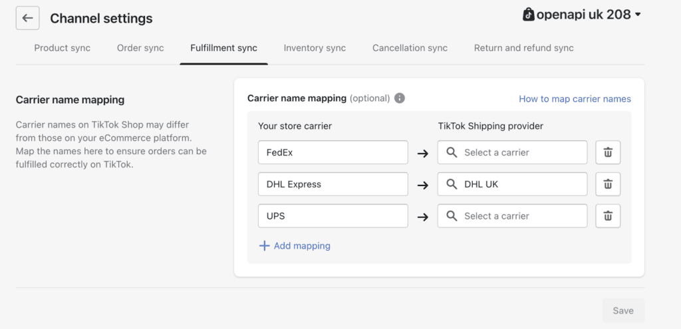The height and width of the screenshot is (329, 681).
Task: Delete the FedEx carrier mapping
Action: [608, 152]
